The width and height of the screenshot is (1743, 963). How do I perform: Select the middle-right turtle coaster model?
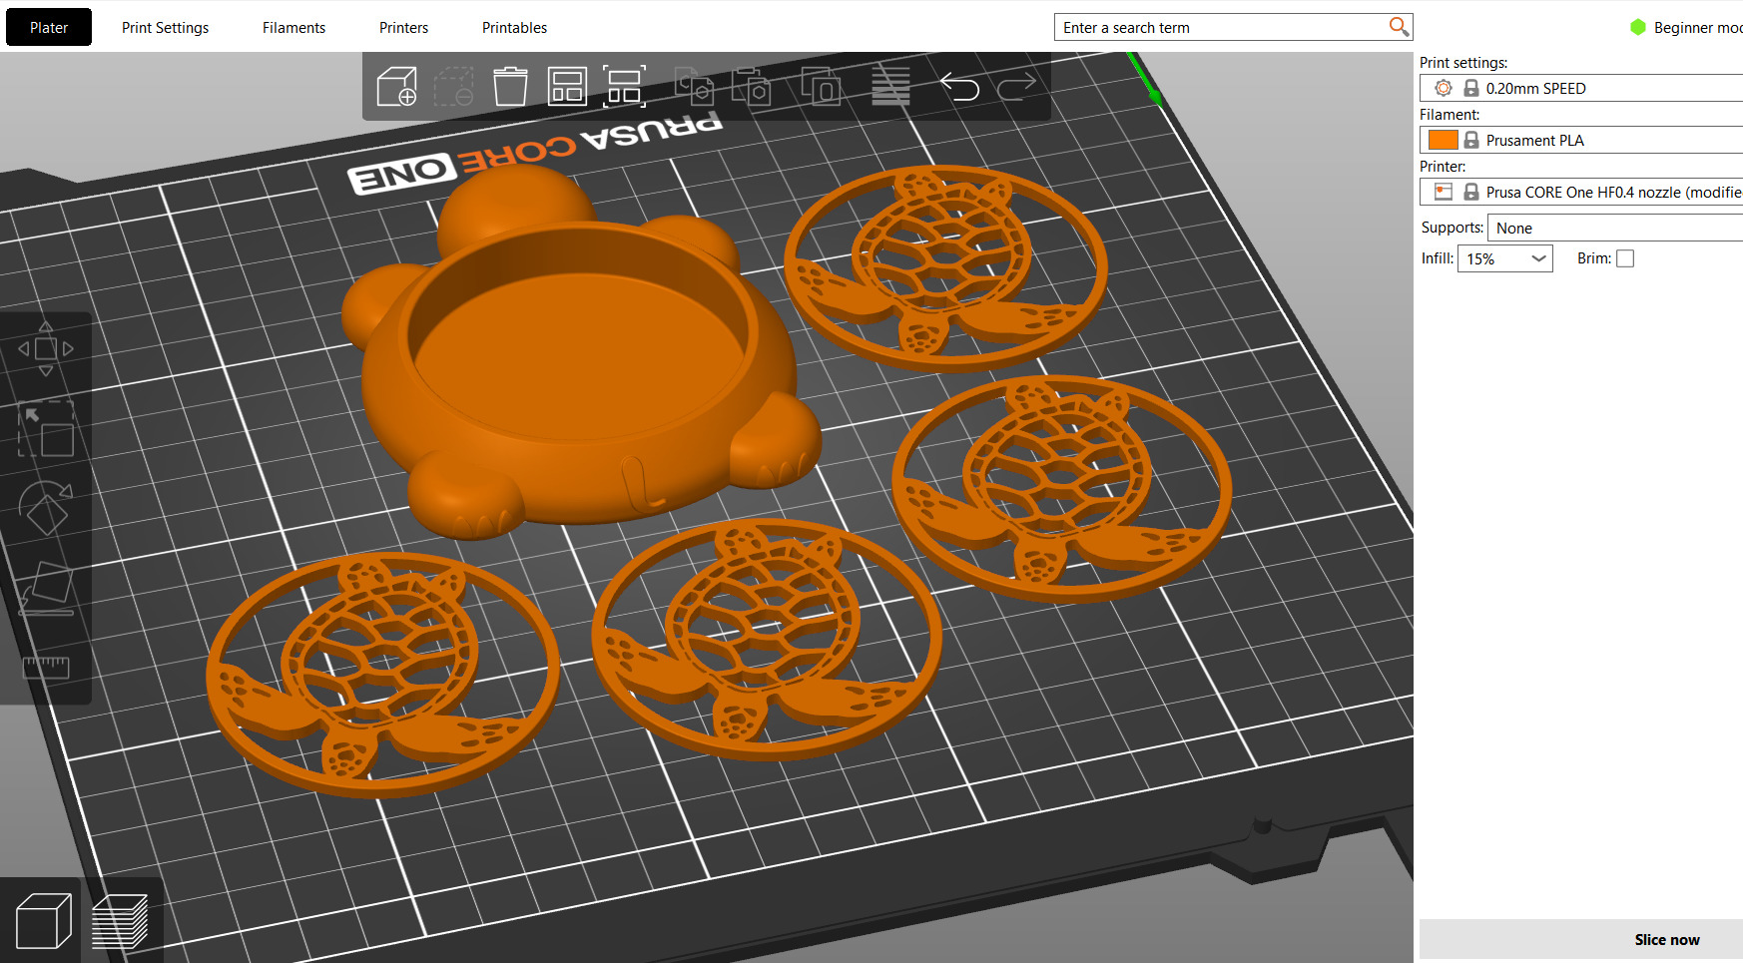pyautogui.click(x=1061, y=487)
